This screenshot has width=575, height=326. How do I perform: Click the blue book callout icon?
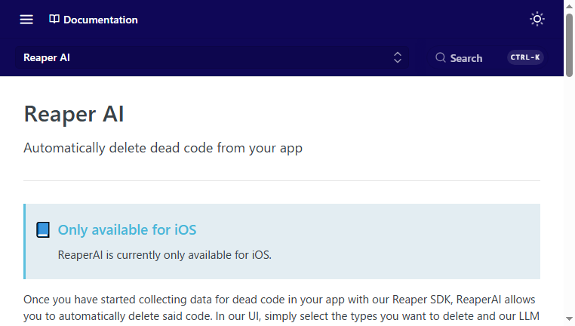[x=43, y=230]
